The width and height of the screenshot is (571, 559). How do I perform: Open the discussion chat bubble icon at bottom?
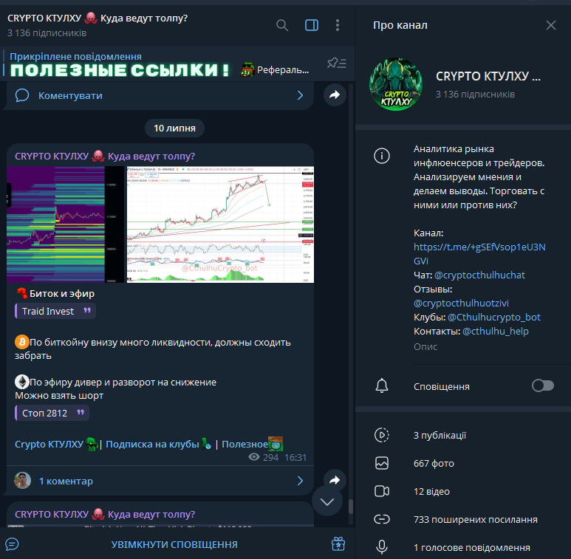[x=12, y=544]
